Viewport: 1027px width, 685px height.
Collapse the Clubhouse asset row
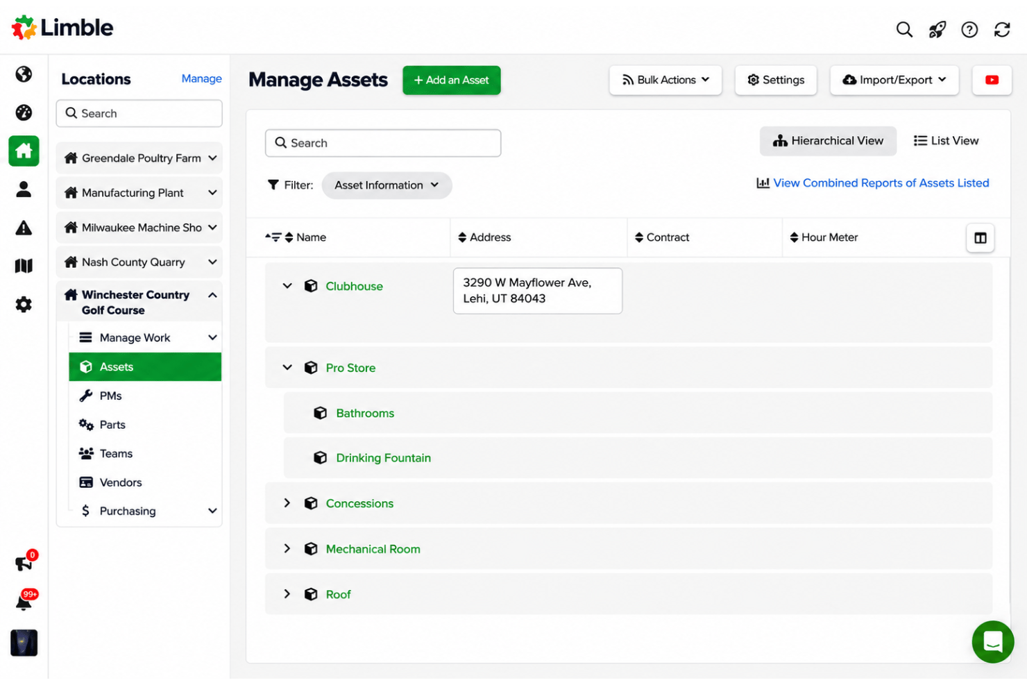point(287,286)
